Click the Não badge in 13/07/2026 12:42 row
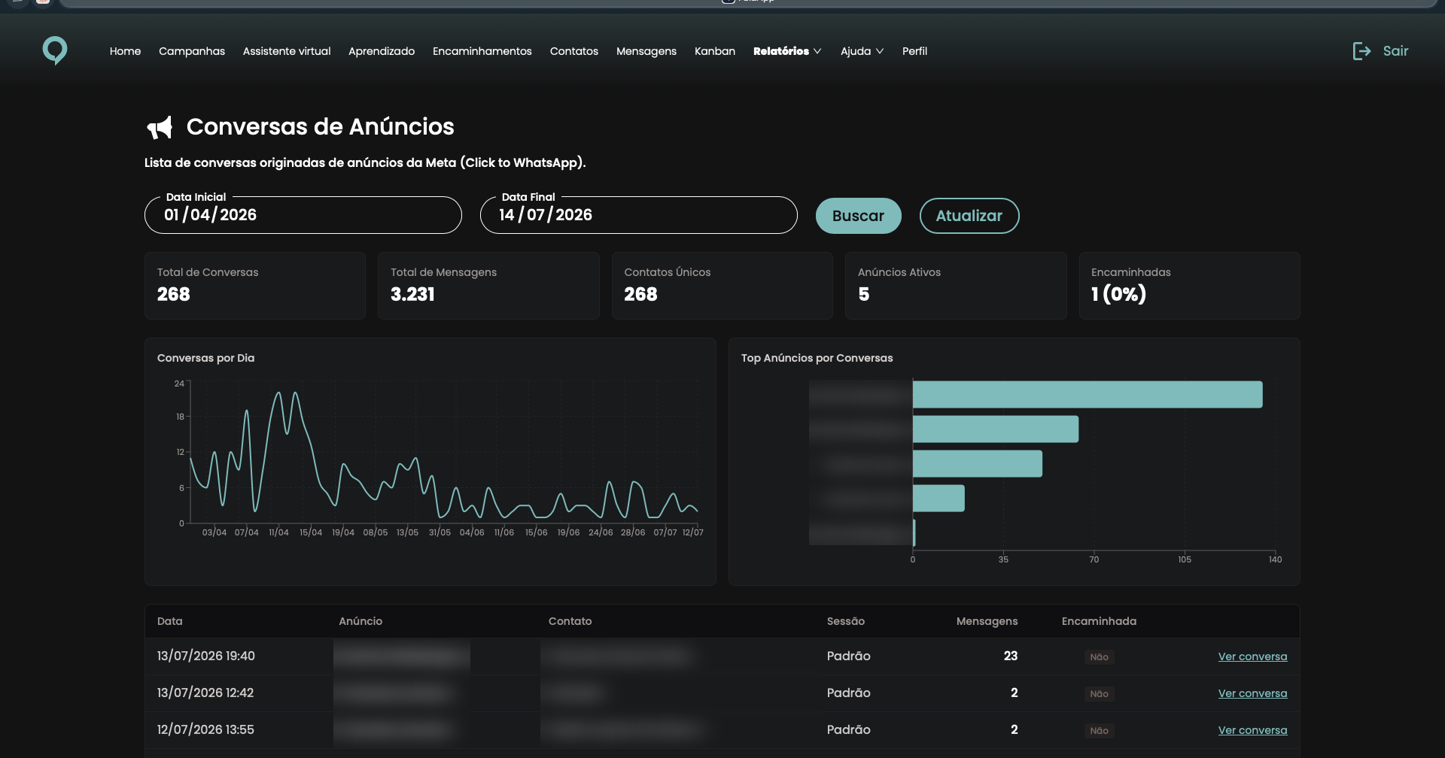1445x758 pixels. coord(1100,693)
